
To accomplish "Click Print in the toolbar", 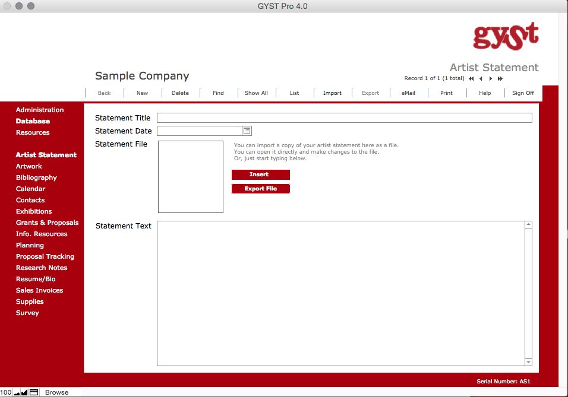I will click(446, 93).
